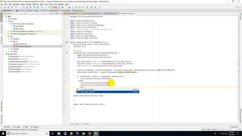Collapse the layout folder node
The width and height of the screenshot is (242, 136).
point(9,41)
